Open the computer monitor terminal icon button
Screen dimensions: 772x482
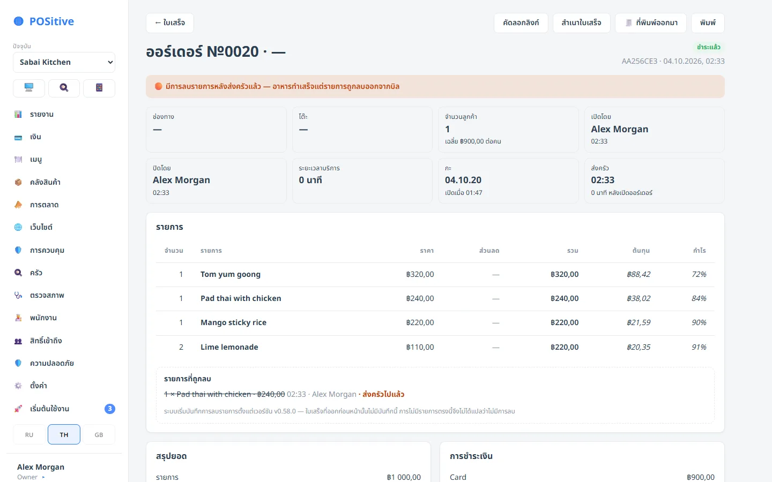29,88
